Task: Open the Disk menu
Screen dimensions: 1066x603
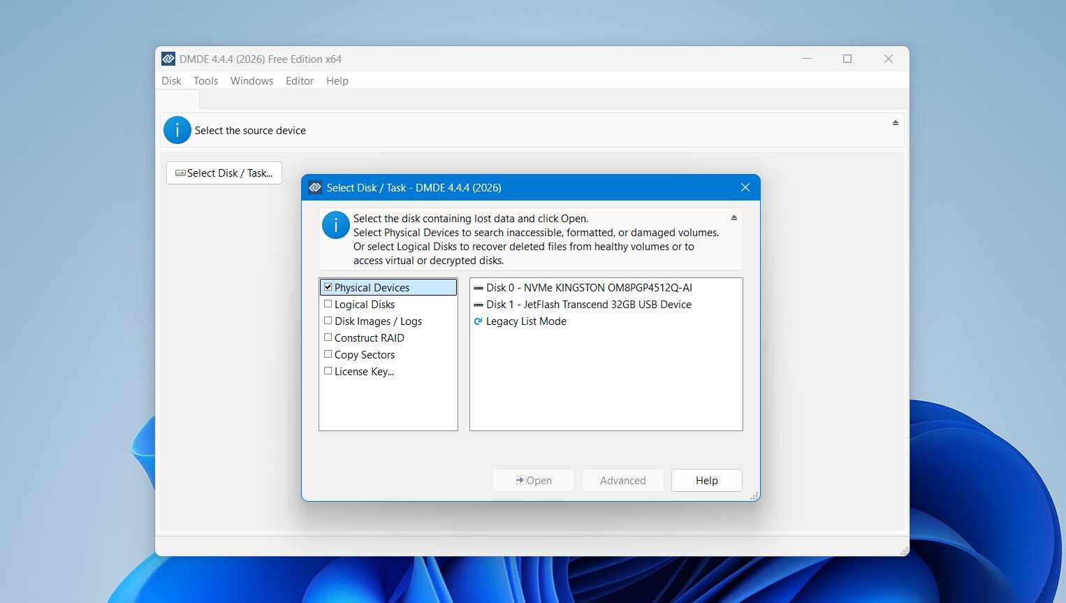Action: coord(171,81)
